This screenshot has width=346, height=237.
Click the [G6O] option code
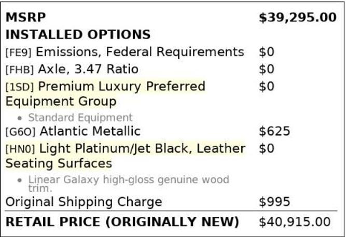tap(20, 132)
